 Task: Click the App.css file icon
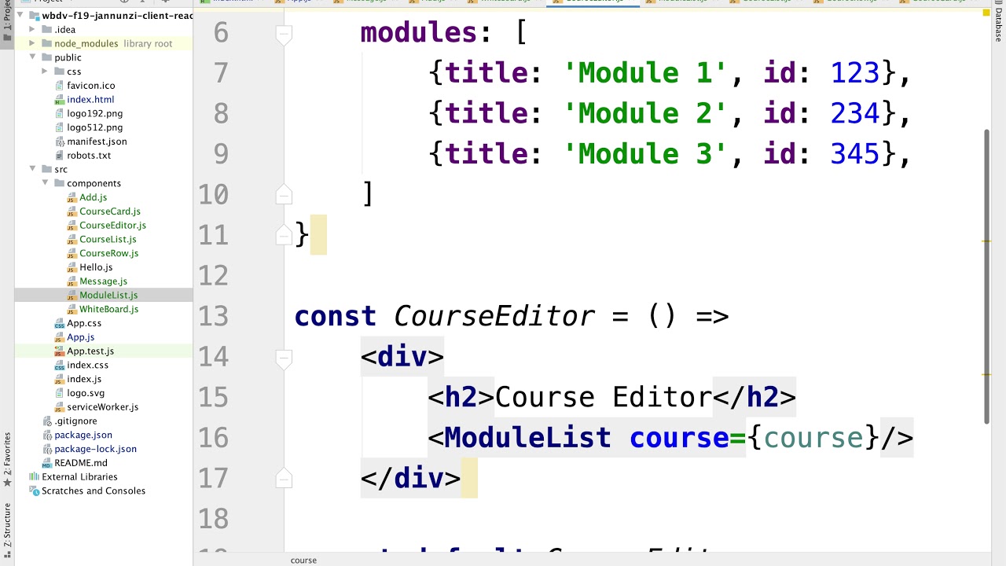pos(60,323)
